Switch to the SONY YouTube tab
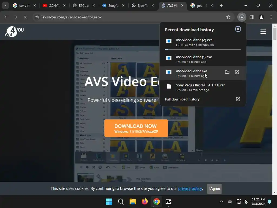Viewport: 277px width, 208px height. (54, 5)
